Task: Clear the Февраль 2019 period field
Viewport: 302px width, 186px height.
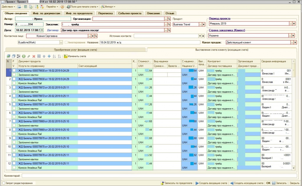Action: [x=294, y=24]
